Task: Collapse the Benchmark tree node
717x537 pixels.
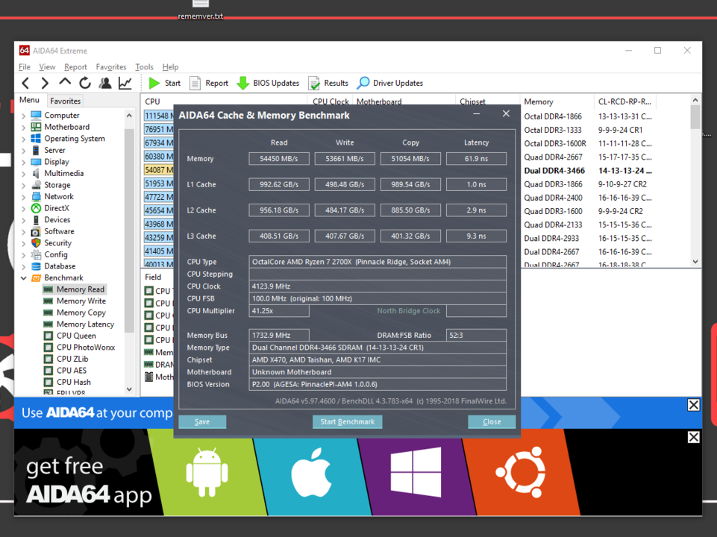Action: coord(23,278)
